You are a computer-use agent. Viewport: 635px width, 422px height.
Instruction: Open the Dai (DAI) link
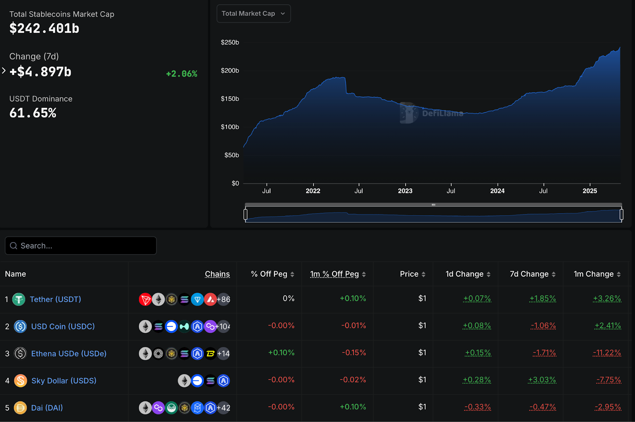[47, 408]
